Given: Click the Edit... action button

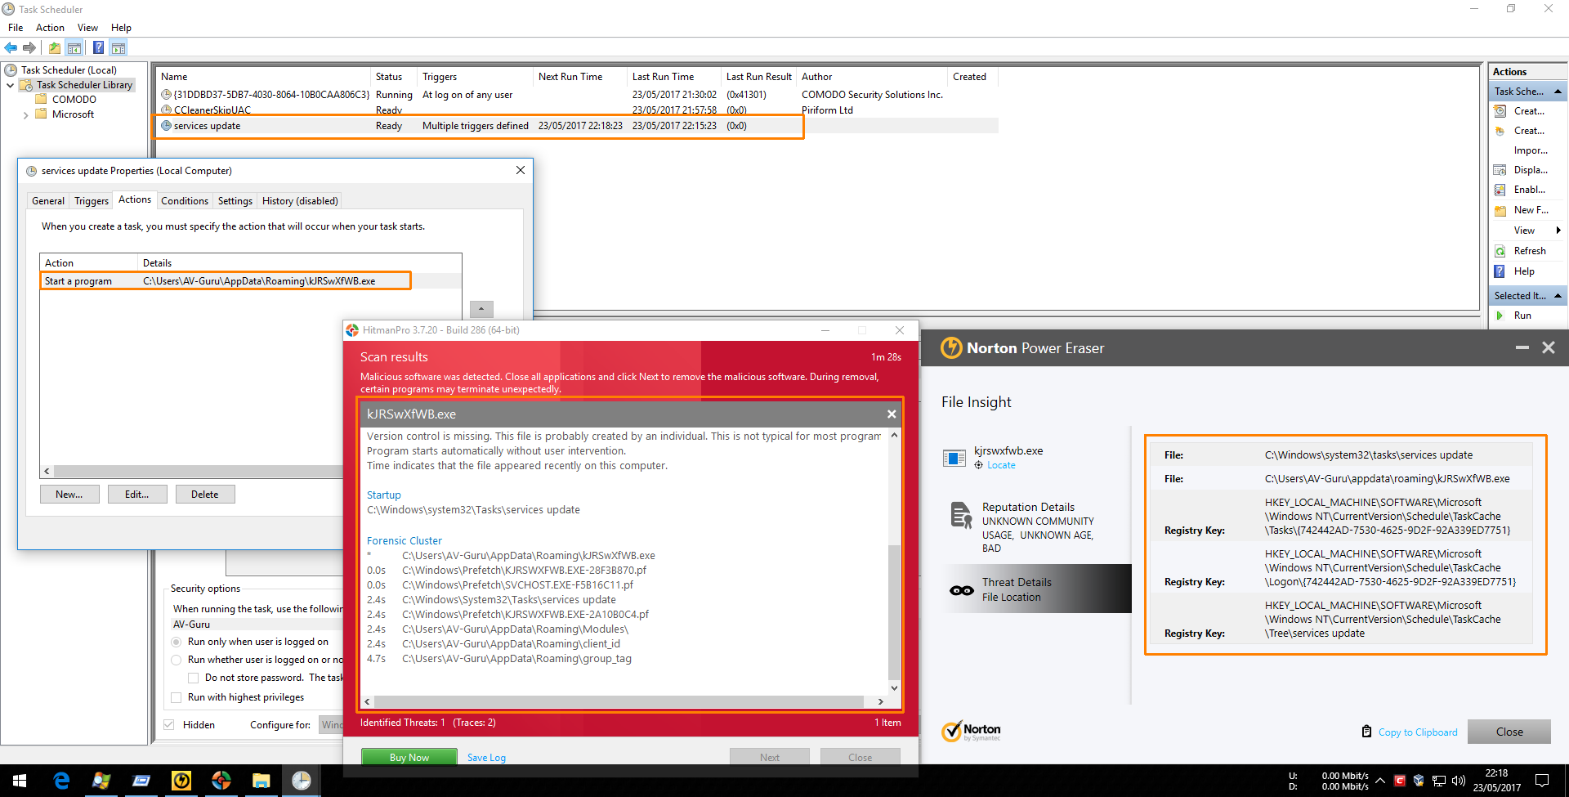Looking at the screenshot, I should click(x=137, y=495).
